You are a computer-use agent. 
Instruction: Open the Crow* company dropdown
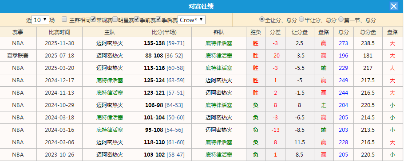tap(191, 20)
